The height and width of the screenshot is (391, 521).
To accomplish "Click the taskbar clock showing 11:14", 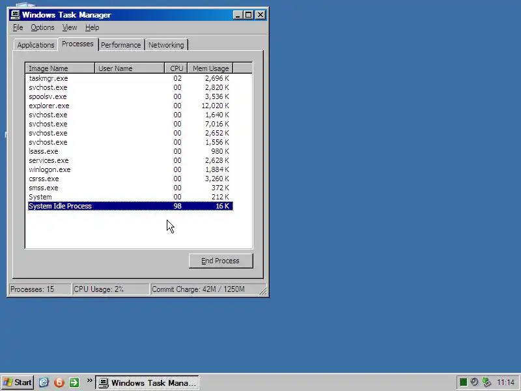I will point(506,383).
